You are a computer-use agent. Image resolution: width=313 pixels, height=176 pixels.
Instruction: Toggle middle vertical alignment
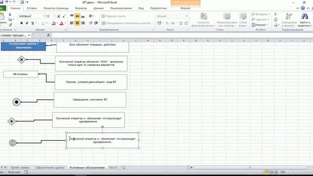[77, 16]
